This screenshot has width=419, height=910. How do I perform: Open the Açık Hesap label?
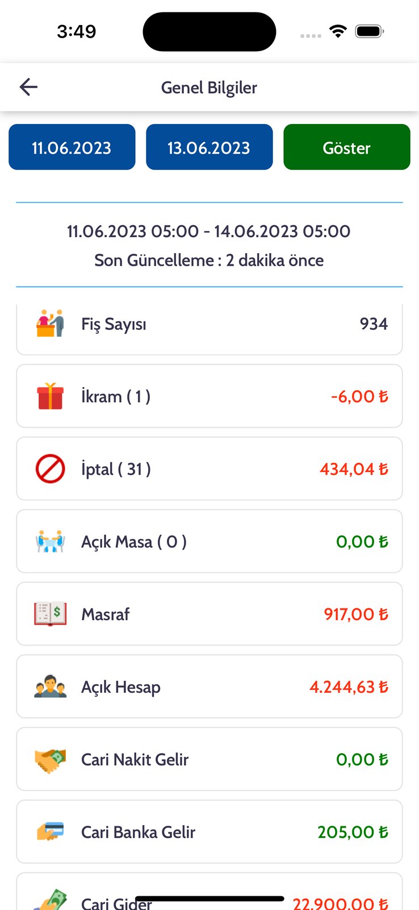121,687
